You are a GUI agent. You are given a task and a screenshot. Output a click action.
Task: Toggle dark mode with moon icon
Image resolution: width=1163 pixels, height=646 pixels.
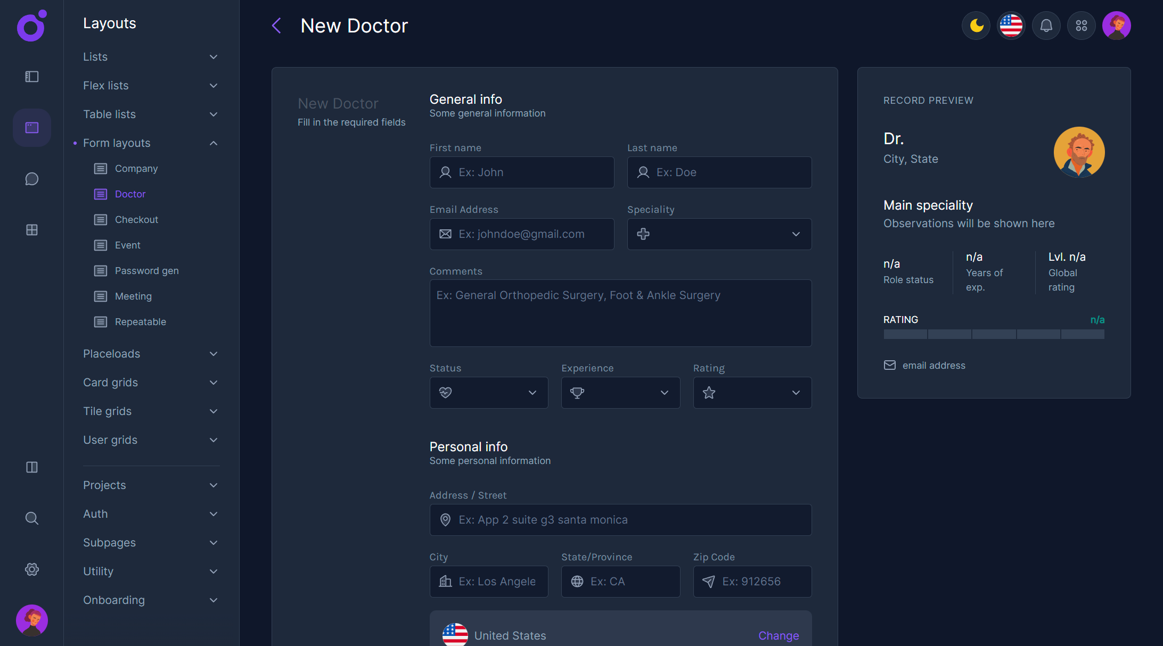coord(976,26)
